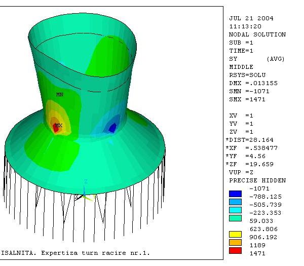
Task: Click the ISALNITA plot title caption
Action: (x=75, y=252)
